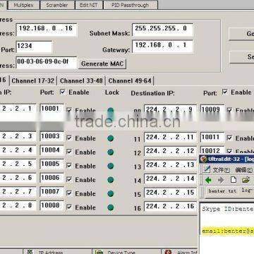Click the destination IP field 224.2.2.11

coord(170,138)
